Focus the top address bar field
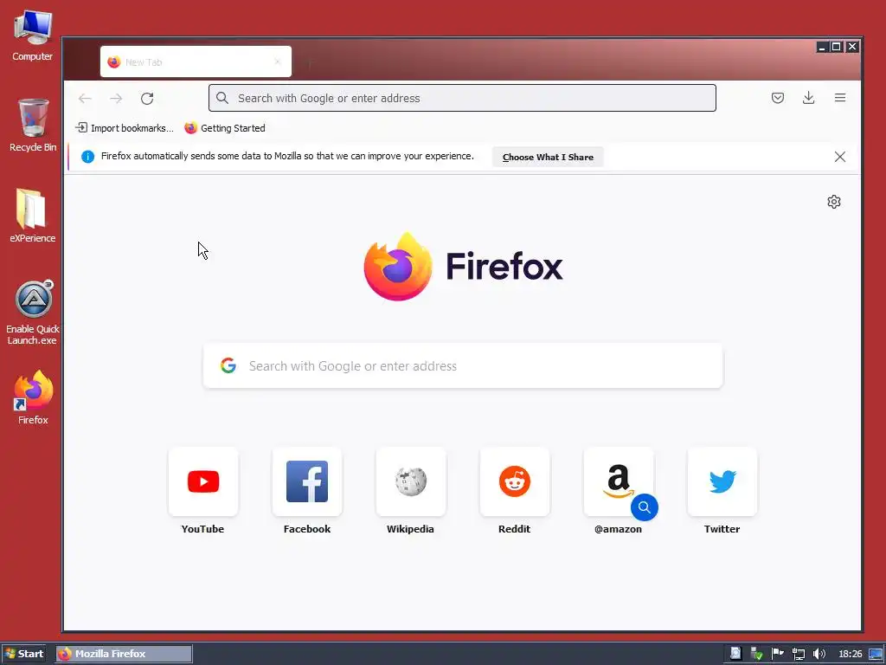 click(x=462, y=98)
